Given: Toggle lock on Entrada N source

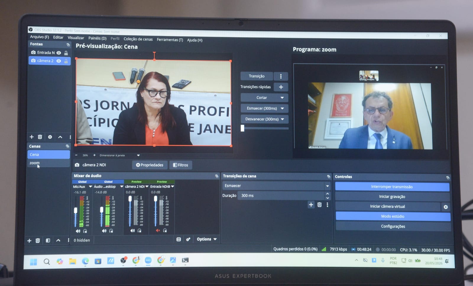Looking at the screenshot, I should point(66,53).
